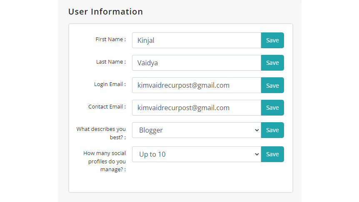Click the chevron arrow beside Blogger
Viewport: 359px width, 202px height.
click(257, 130)
